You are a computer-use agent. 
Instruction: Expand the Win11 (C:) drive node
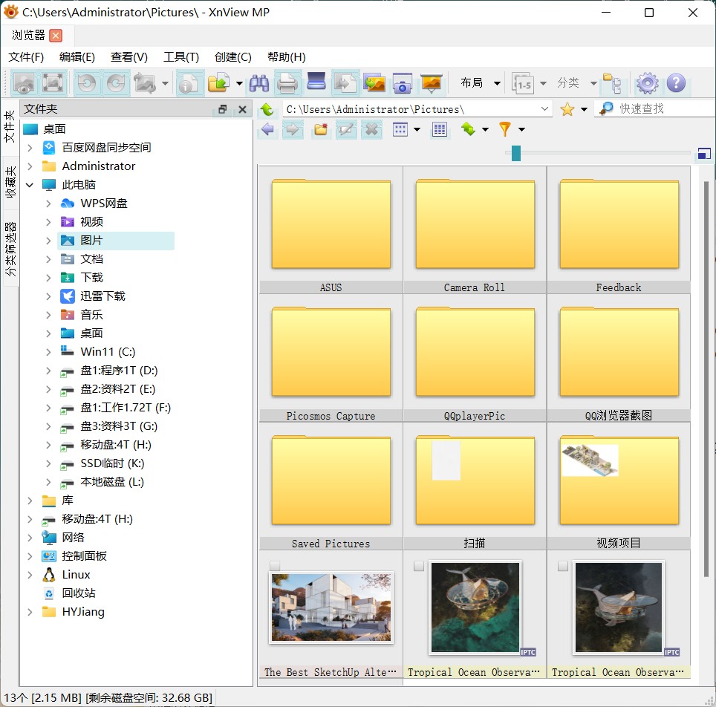(48, 352)
